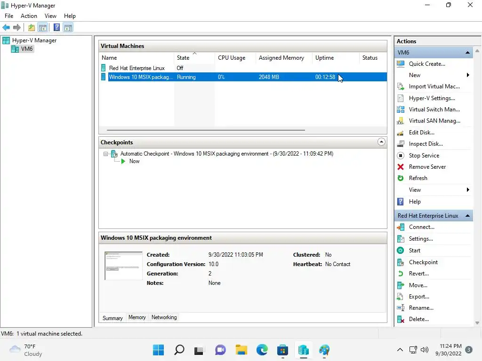Screen dimensions: 482x361
Task: Click the Stop Service icon
Action: [401, 156]
